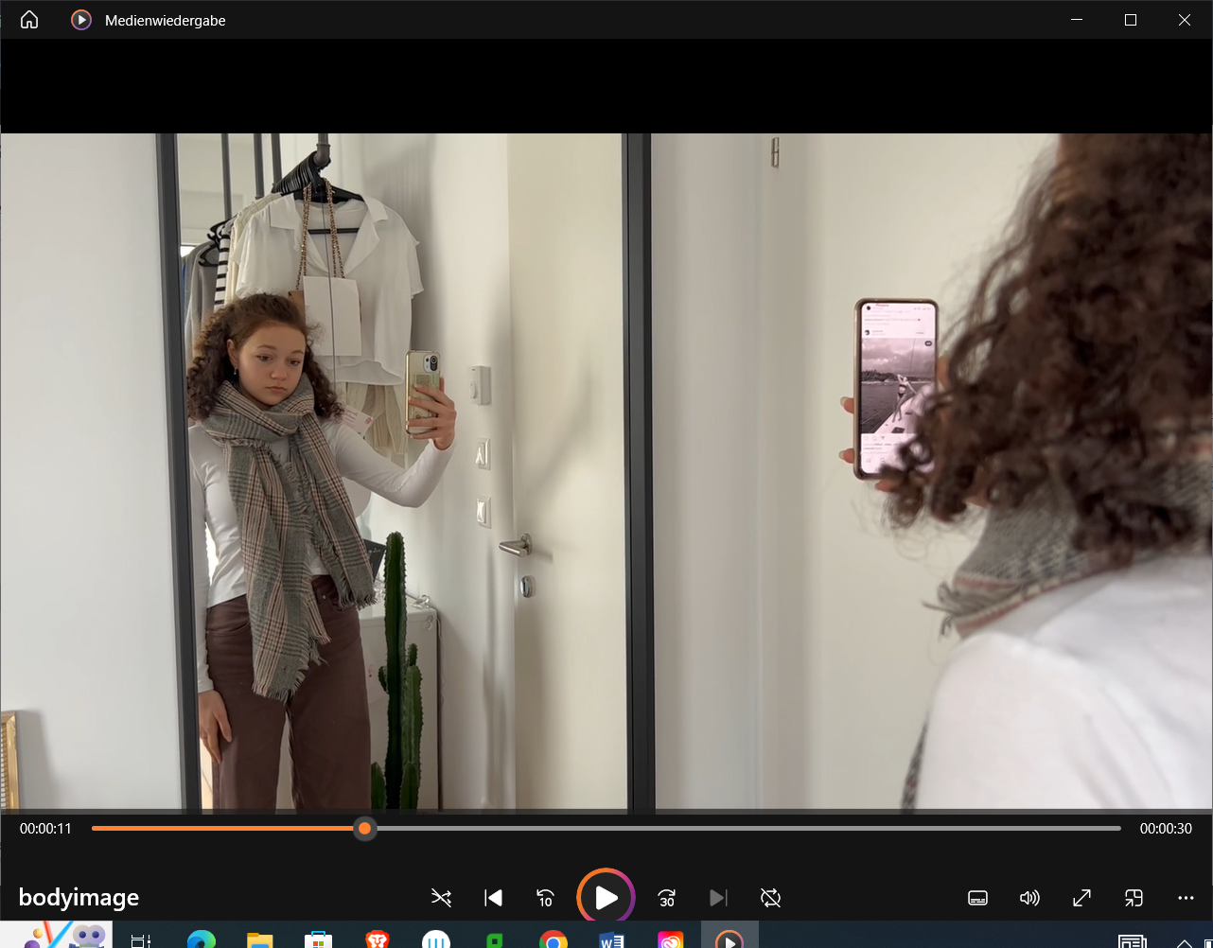The height and width of the screenshot is (948, 1213).
Task: Go to the Home page
Action: click(x=29, y=20)
